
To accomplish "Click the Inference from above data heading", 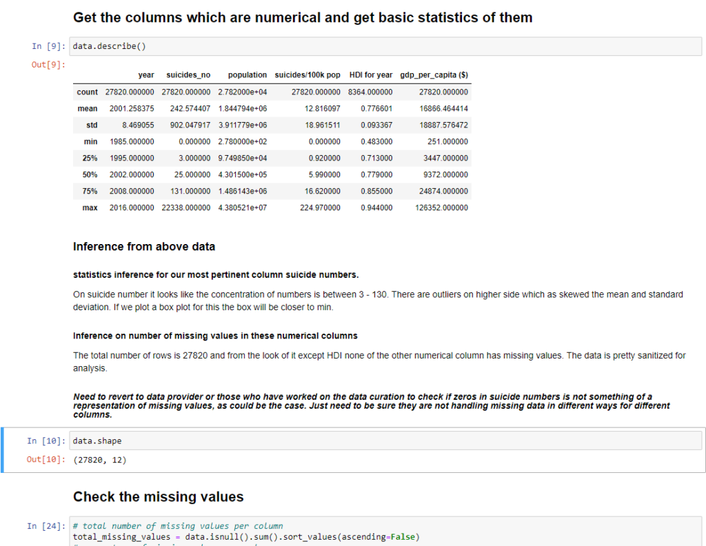I will [x=143, y=246].
